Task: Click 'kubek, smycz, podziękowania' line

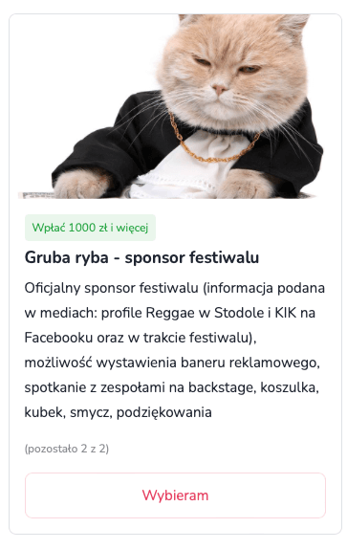Action: click(119, 412)
